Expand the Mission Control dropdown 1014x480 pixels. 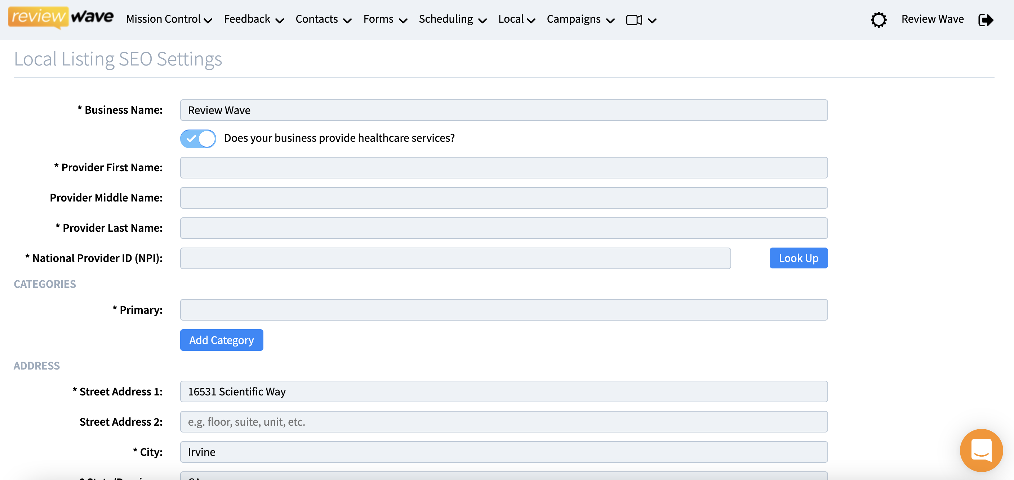(169, 19)
